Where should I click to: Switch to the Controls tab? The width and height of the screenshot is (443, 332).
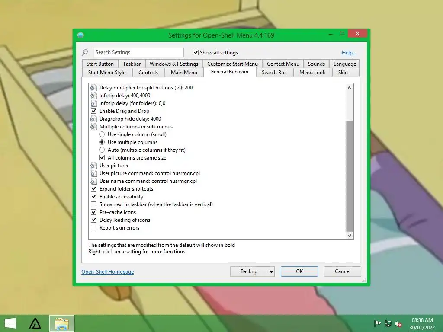tap(148, 73)
